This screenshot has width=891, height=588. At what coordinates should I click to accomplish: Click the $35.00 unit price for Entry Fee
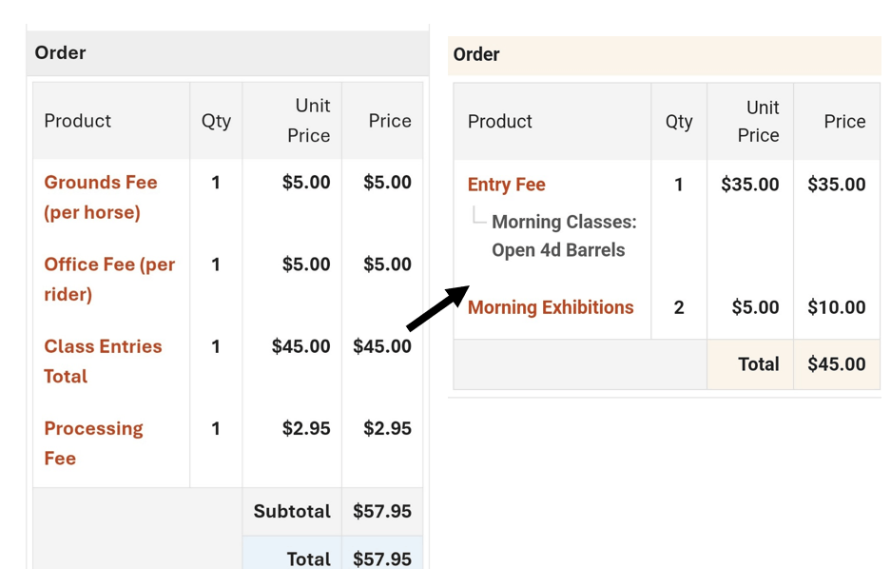click(749, 185)
